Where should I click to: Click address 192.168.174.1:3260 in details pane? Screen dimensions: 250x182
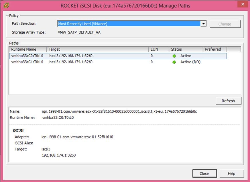coord(59,155)
